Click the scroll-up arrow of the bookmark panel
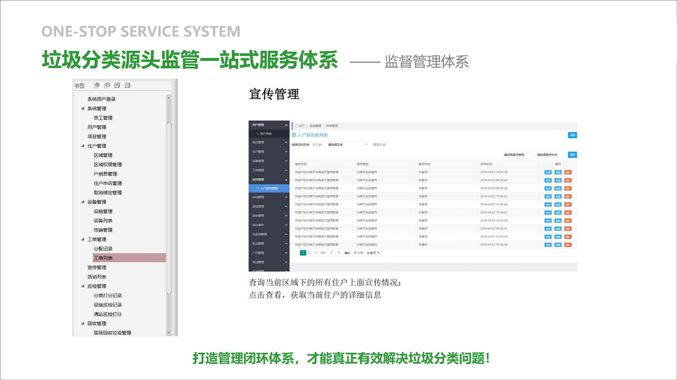This screenshot has width=677, height=380. pos(169,98)
